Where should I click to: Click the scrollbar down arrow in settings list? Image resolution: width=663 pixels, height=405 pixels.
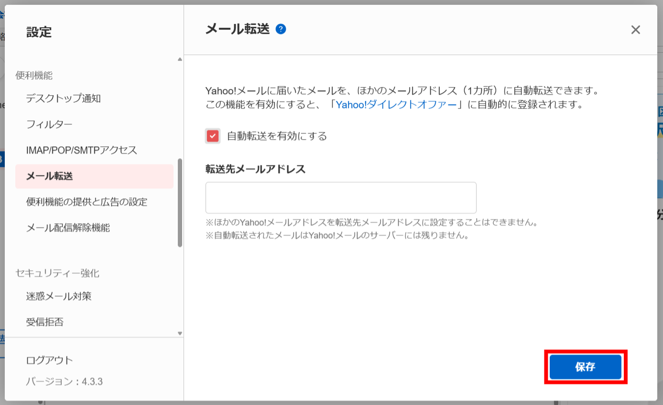coord(179,333)
